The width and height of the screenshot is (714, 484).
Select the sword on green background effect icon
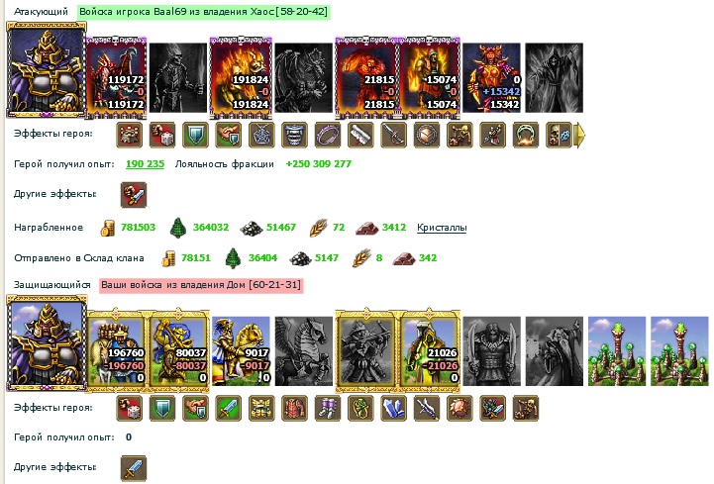228,408
